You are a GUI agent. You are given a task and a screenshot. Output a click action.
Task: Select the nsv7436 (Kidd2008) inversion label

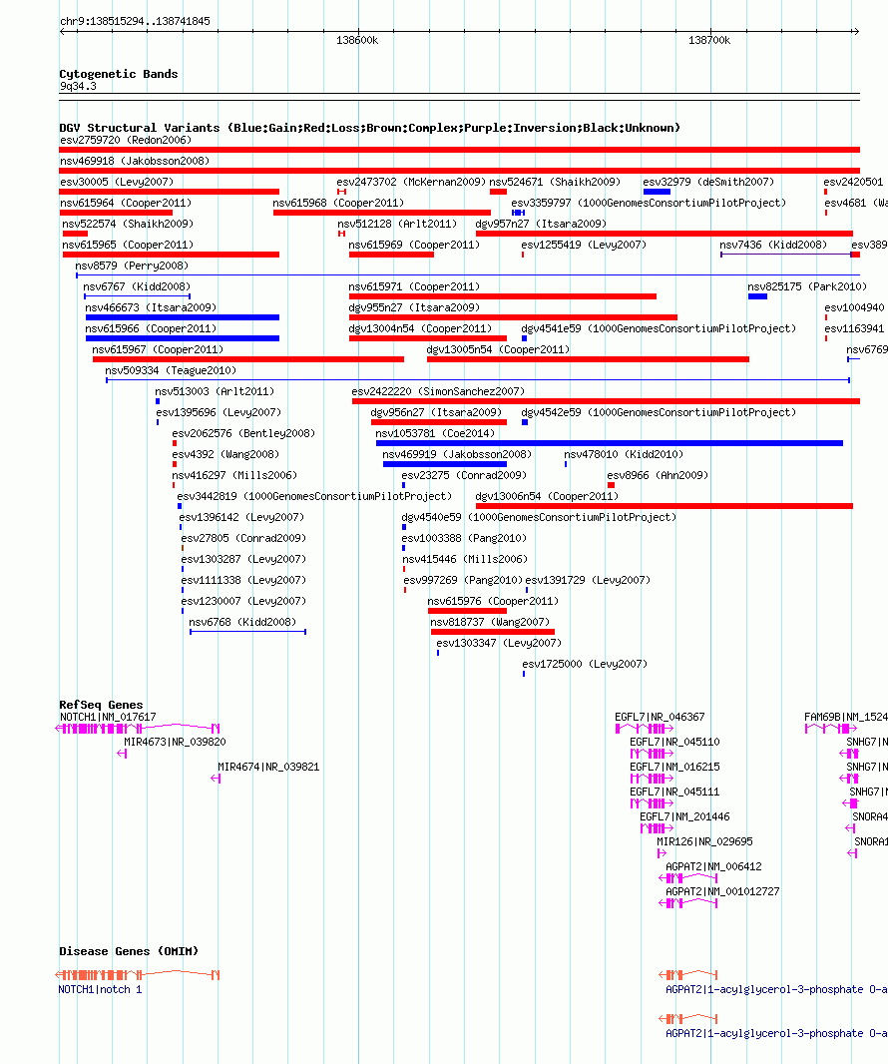click(x=773, y=245)
